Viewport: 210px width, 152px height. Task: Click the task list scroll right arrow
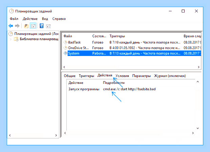(198, 67)
